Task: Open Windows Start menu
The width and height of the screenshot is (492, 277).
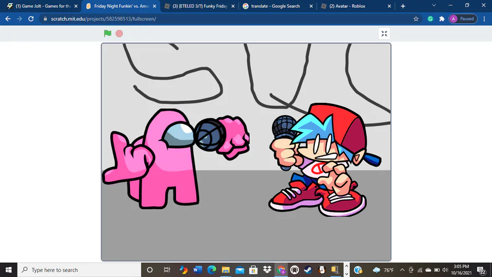Action: 8,270
